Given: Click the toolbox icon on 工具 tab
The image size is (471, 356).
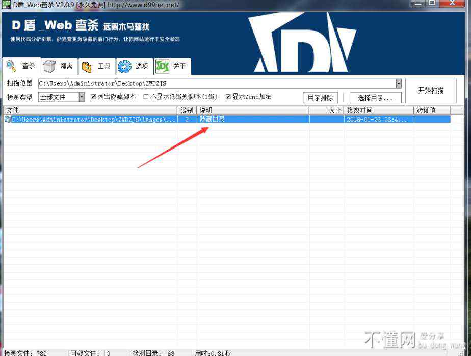Looking at the screenshot, I should coord(87,67).
